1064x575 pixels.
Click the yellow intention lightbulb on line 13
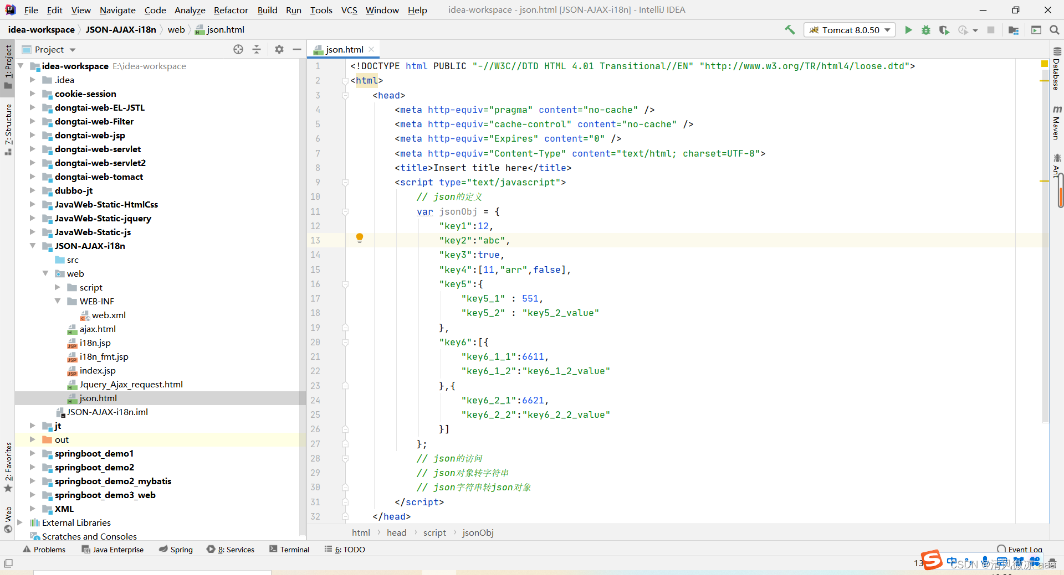360,238
